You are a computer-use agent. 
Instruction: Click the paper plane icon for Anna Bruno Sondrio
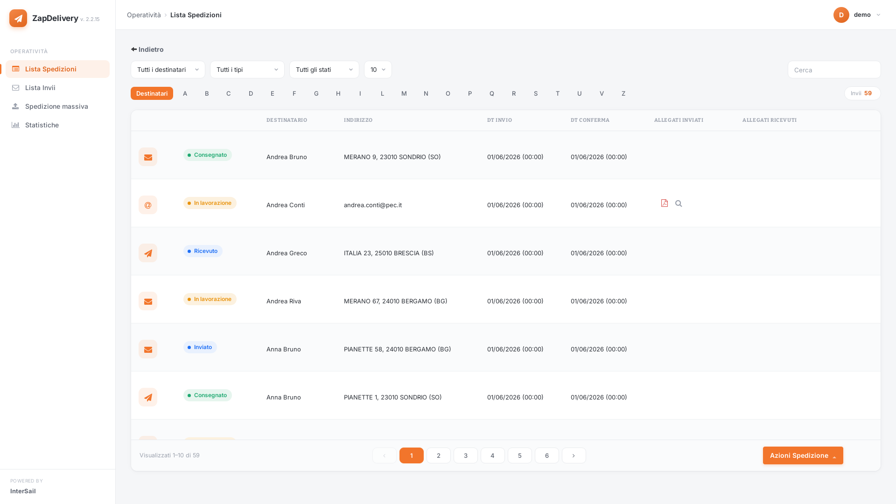pyautogui.click(x=148, y=397)
